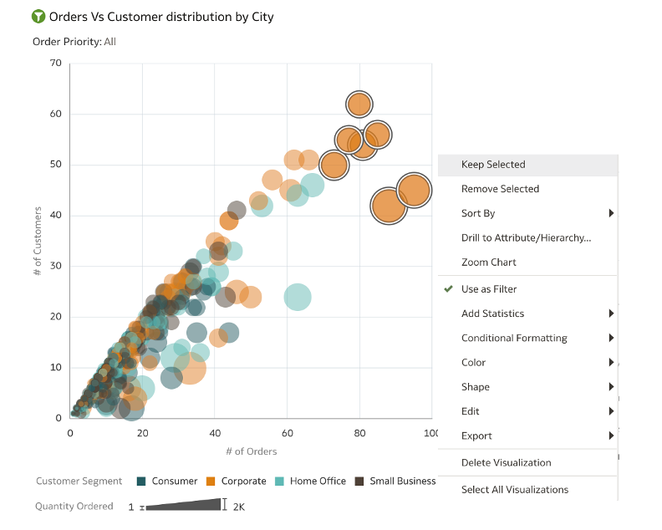Click the green filter icon beside chart title

click(38, 17)
